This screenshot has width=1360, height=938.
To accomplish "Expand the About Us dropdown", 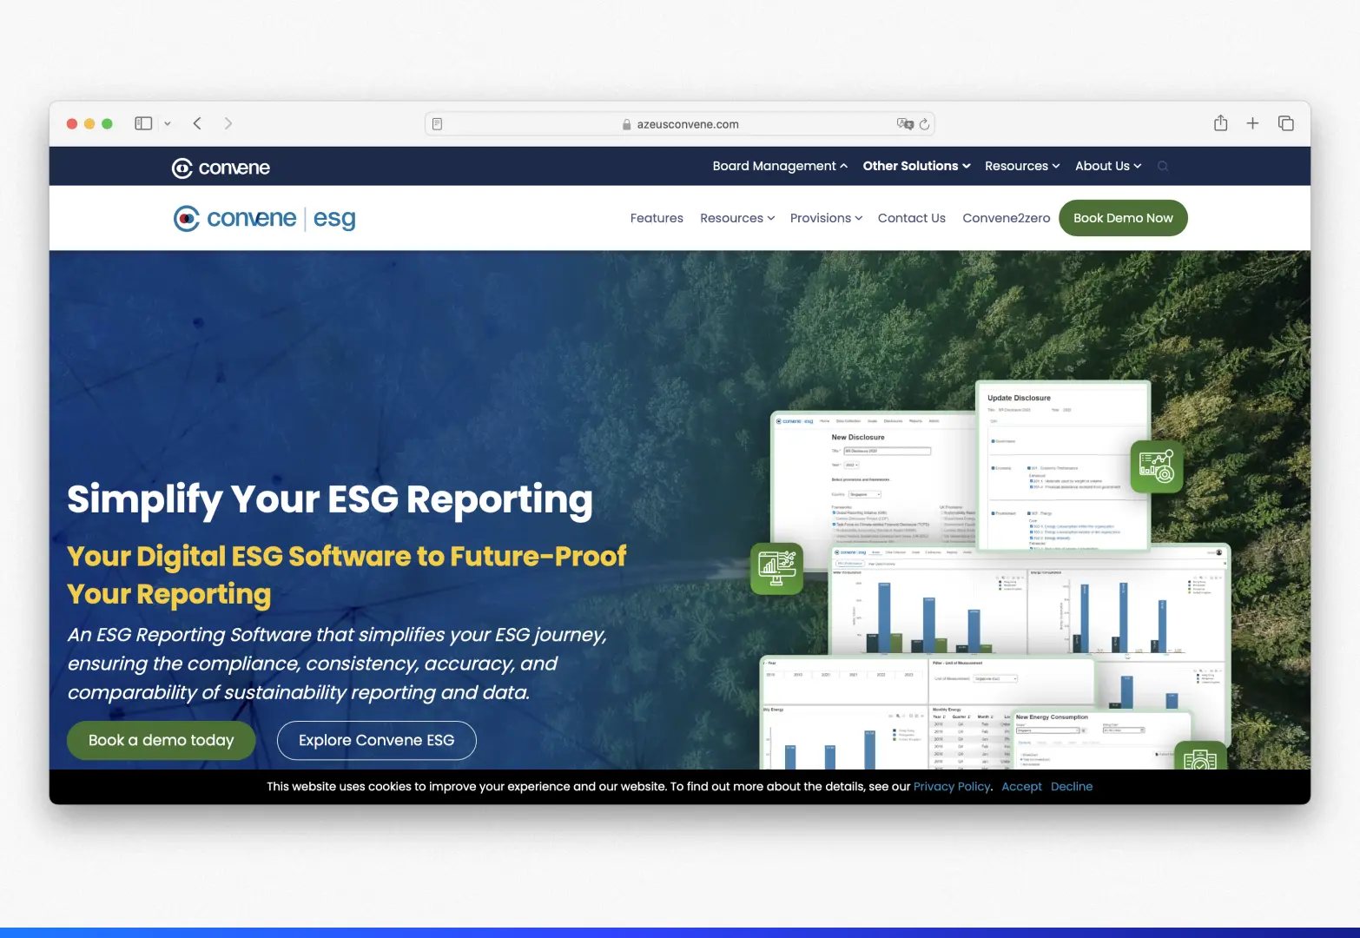I will point(1107,166).
